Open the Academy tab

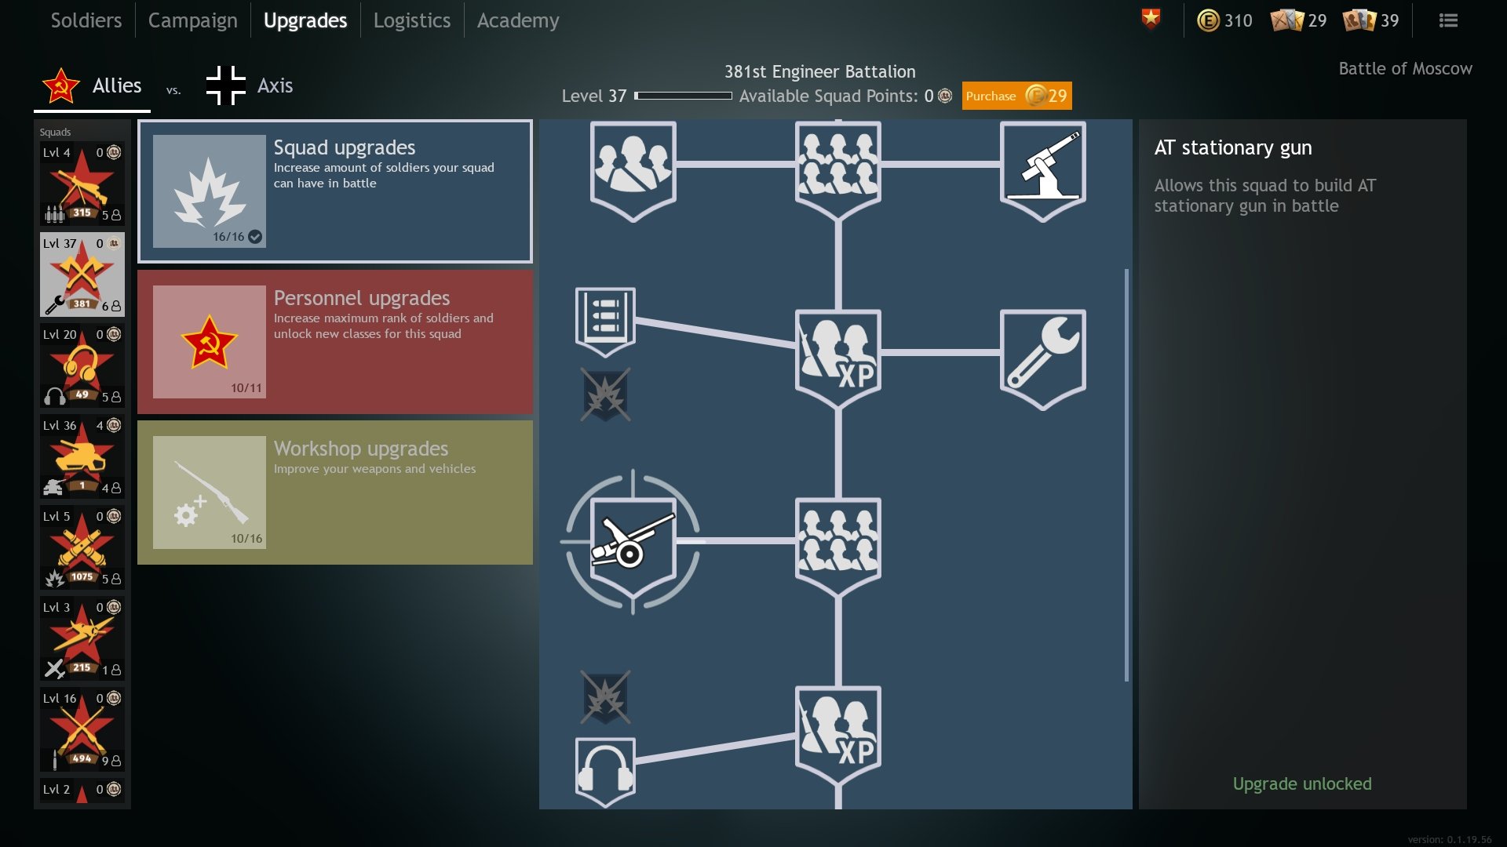(518, 20)
